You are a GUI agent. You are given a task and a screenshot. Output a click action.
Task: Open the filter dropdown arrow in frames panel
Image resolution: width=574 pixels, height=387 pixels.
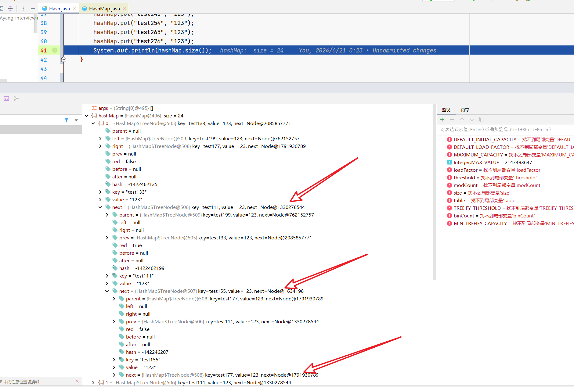(x=76, y=120)
